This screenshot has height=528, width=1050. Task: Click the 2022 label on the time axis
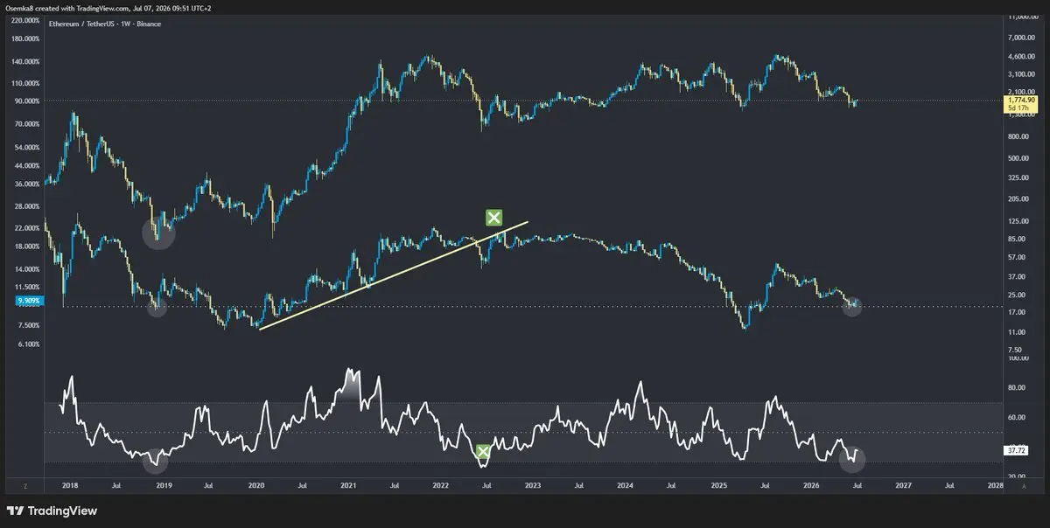(441, 485)
